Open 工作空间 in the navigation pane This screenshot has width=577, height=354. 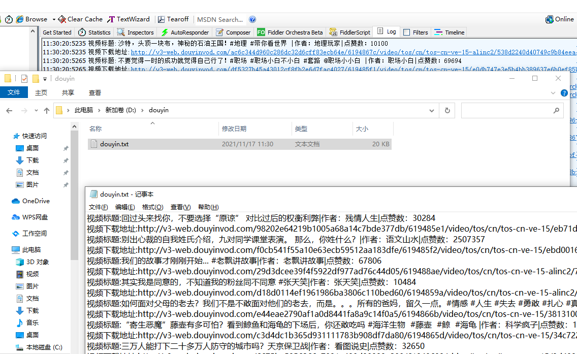pyautogui.click(x=29, y=233)
